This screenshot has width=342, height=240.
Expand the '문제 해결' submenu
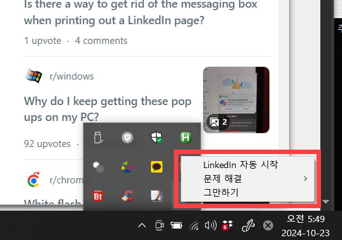point(248,179)
